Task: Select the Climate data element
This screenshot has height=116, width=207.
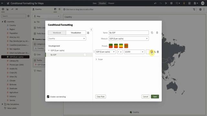Action: coord(12,81)
